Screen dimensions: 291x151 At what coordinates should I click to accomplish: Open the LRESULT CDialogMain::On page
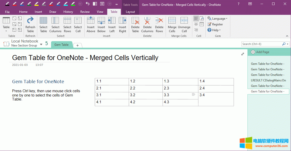click(268, 80)
